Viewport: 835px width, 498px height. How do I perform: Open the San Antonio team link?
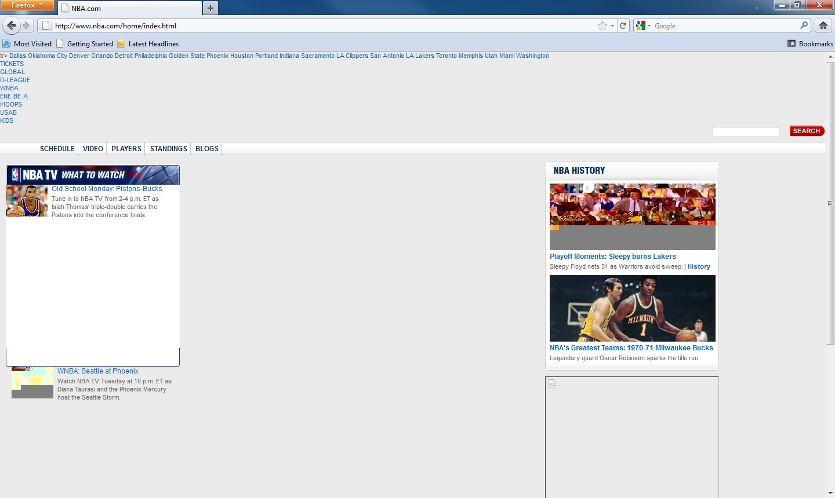387,56
